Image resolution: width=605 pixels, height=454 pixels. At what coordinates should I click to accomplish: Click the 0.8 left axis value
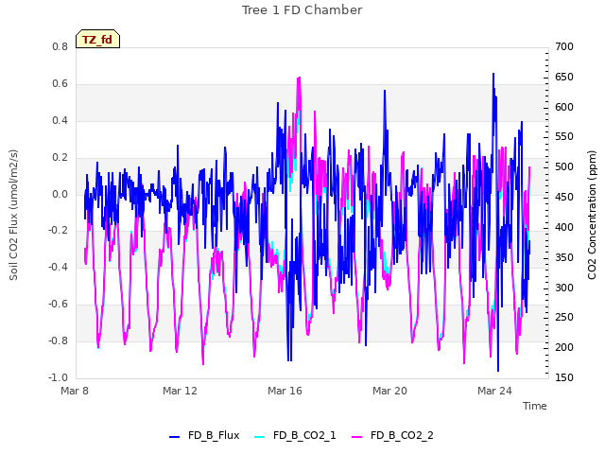(x=60, y=46)
